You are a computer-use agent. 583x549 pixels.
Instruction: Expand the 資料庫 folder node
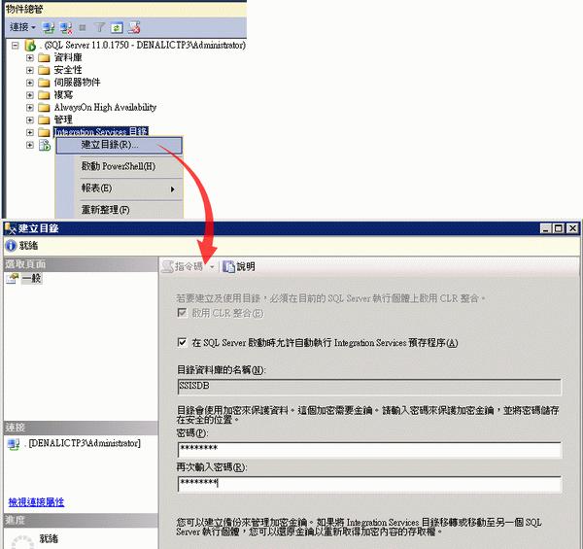pos(30,57)
